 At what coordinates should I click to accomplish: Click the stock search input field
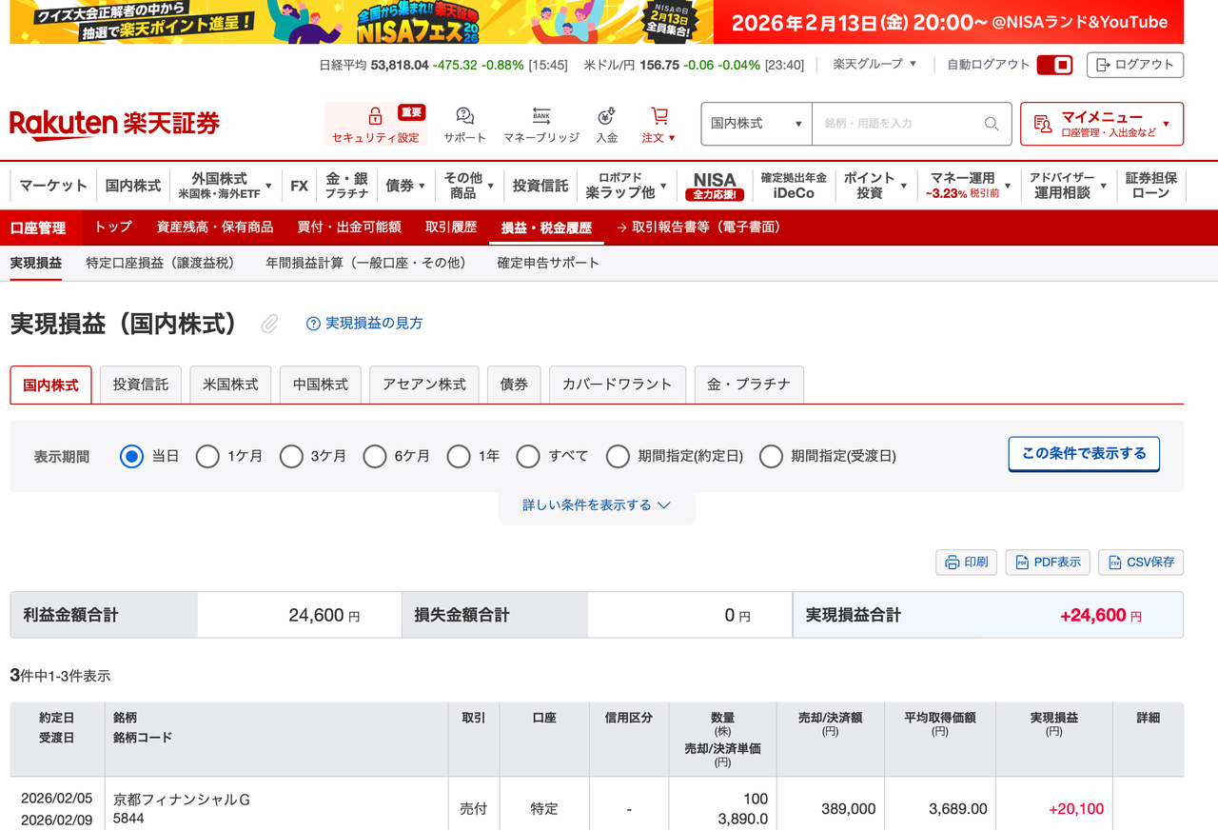tap(894, 124)
